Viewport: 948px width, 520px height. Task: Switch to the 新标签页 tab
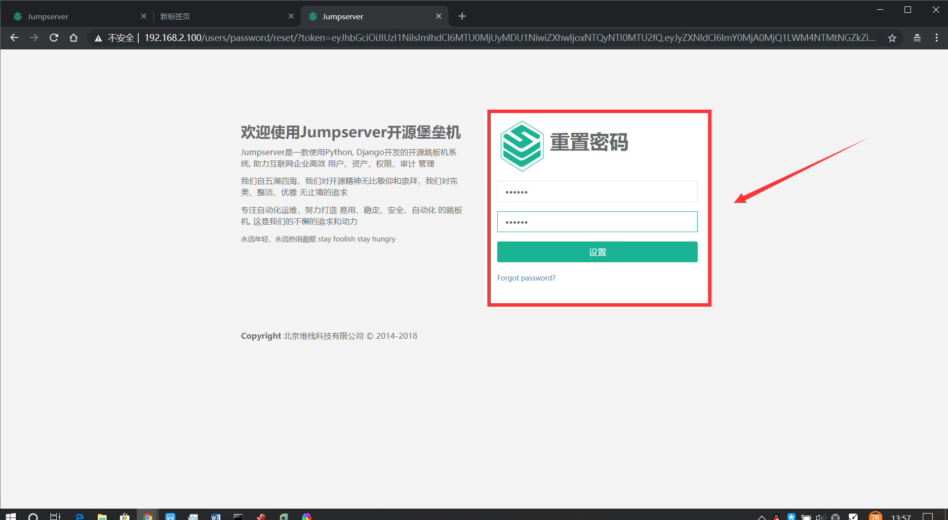225,16
